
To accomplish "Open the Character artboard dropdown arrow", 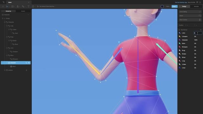I will 28,15.
